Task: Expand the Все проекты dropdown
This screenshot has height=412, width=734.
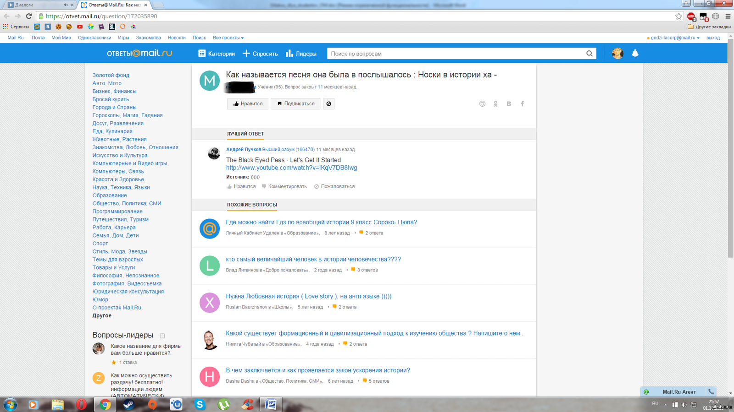Action: click(x=228, y=38)
